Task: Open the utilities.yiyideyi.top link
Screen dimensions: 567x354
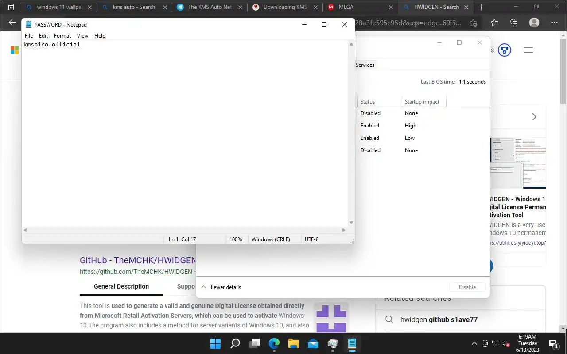Action: 518,243
